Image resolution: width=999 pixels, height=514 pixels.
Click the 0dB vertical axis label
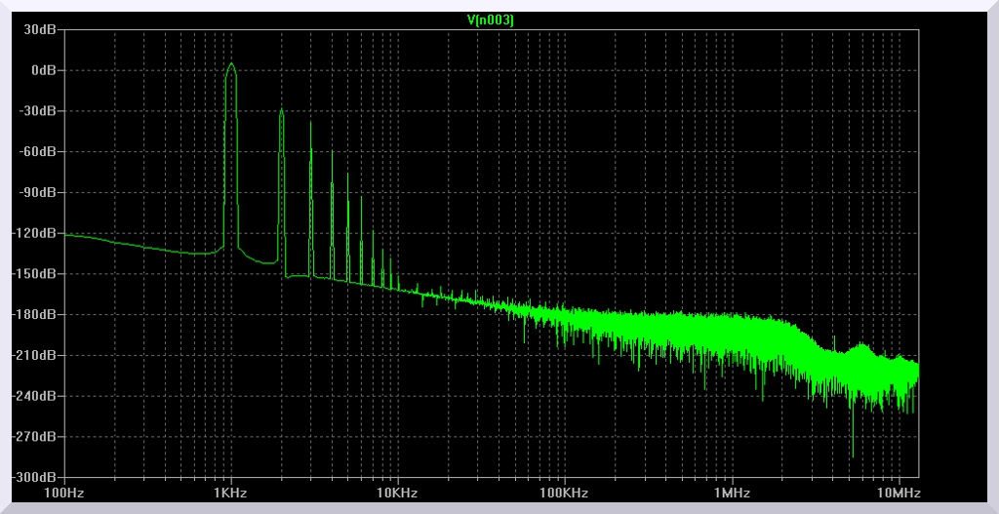point(45,70)
